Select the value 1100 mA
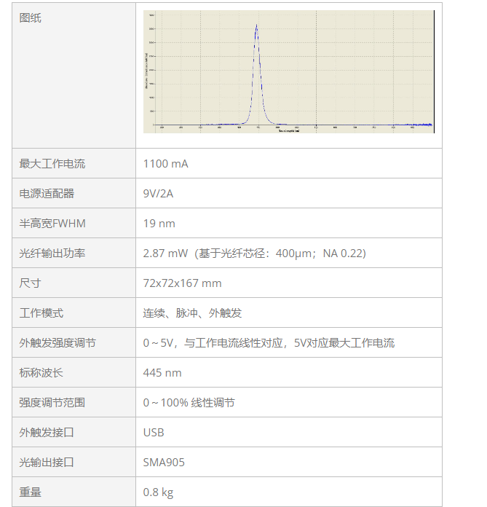Viewport: 487px width, 507px height. coord(165,164)
